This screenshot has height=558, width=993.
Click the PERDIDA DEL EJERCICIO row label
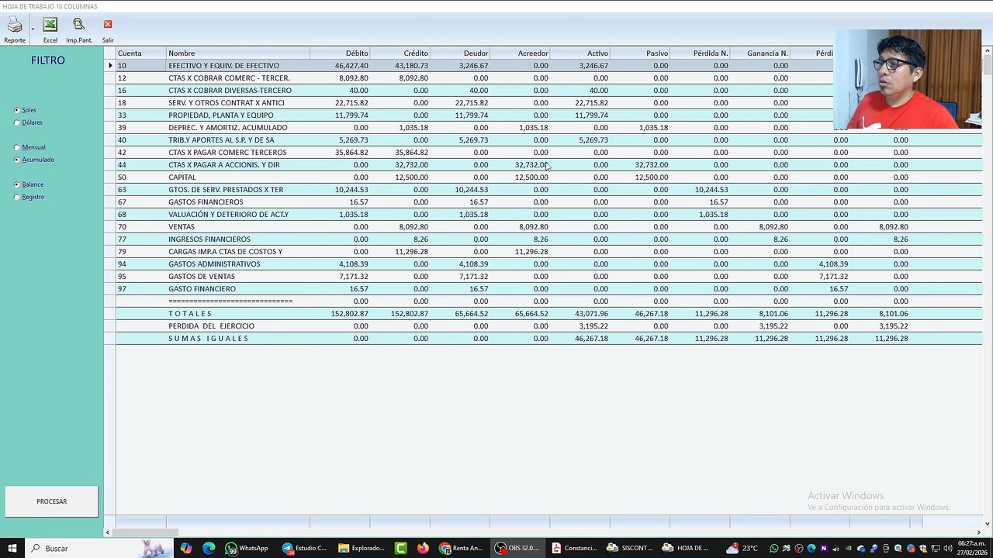pos(211,326)
